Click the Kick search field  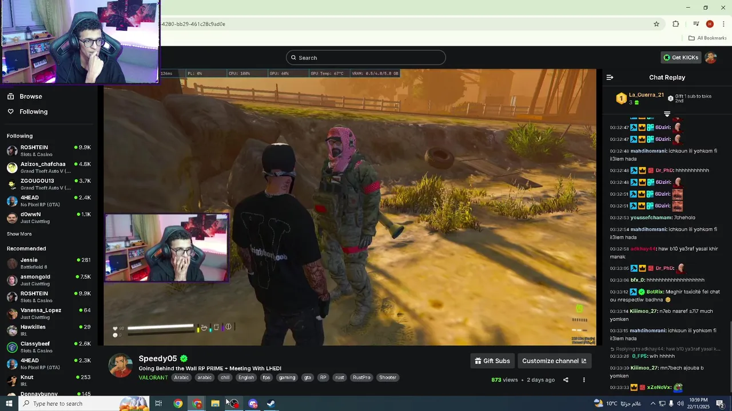(x=366, y=58)
